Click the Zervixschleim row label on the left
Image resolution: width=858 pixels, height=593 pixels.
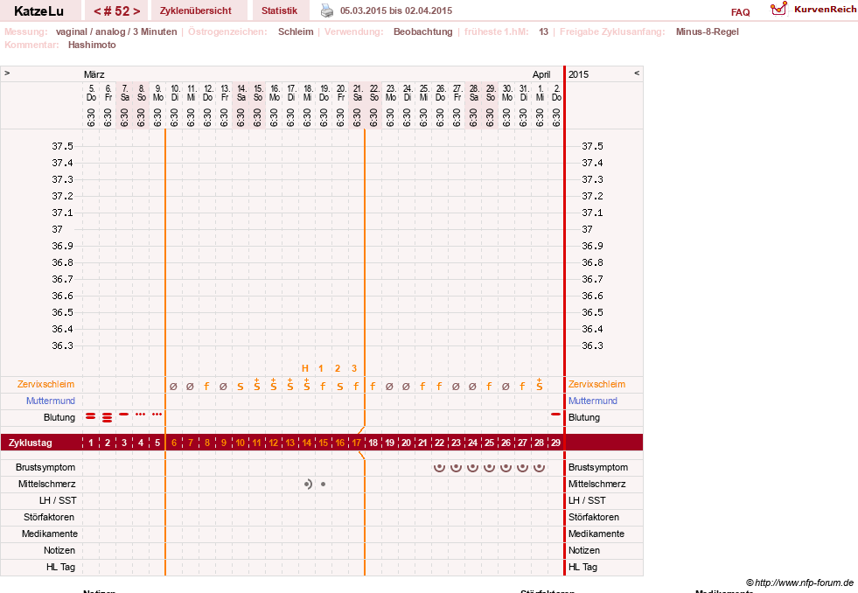[46, 384]
